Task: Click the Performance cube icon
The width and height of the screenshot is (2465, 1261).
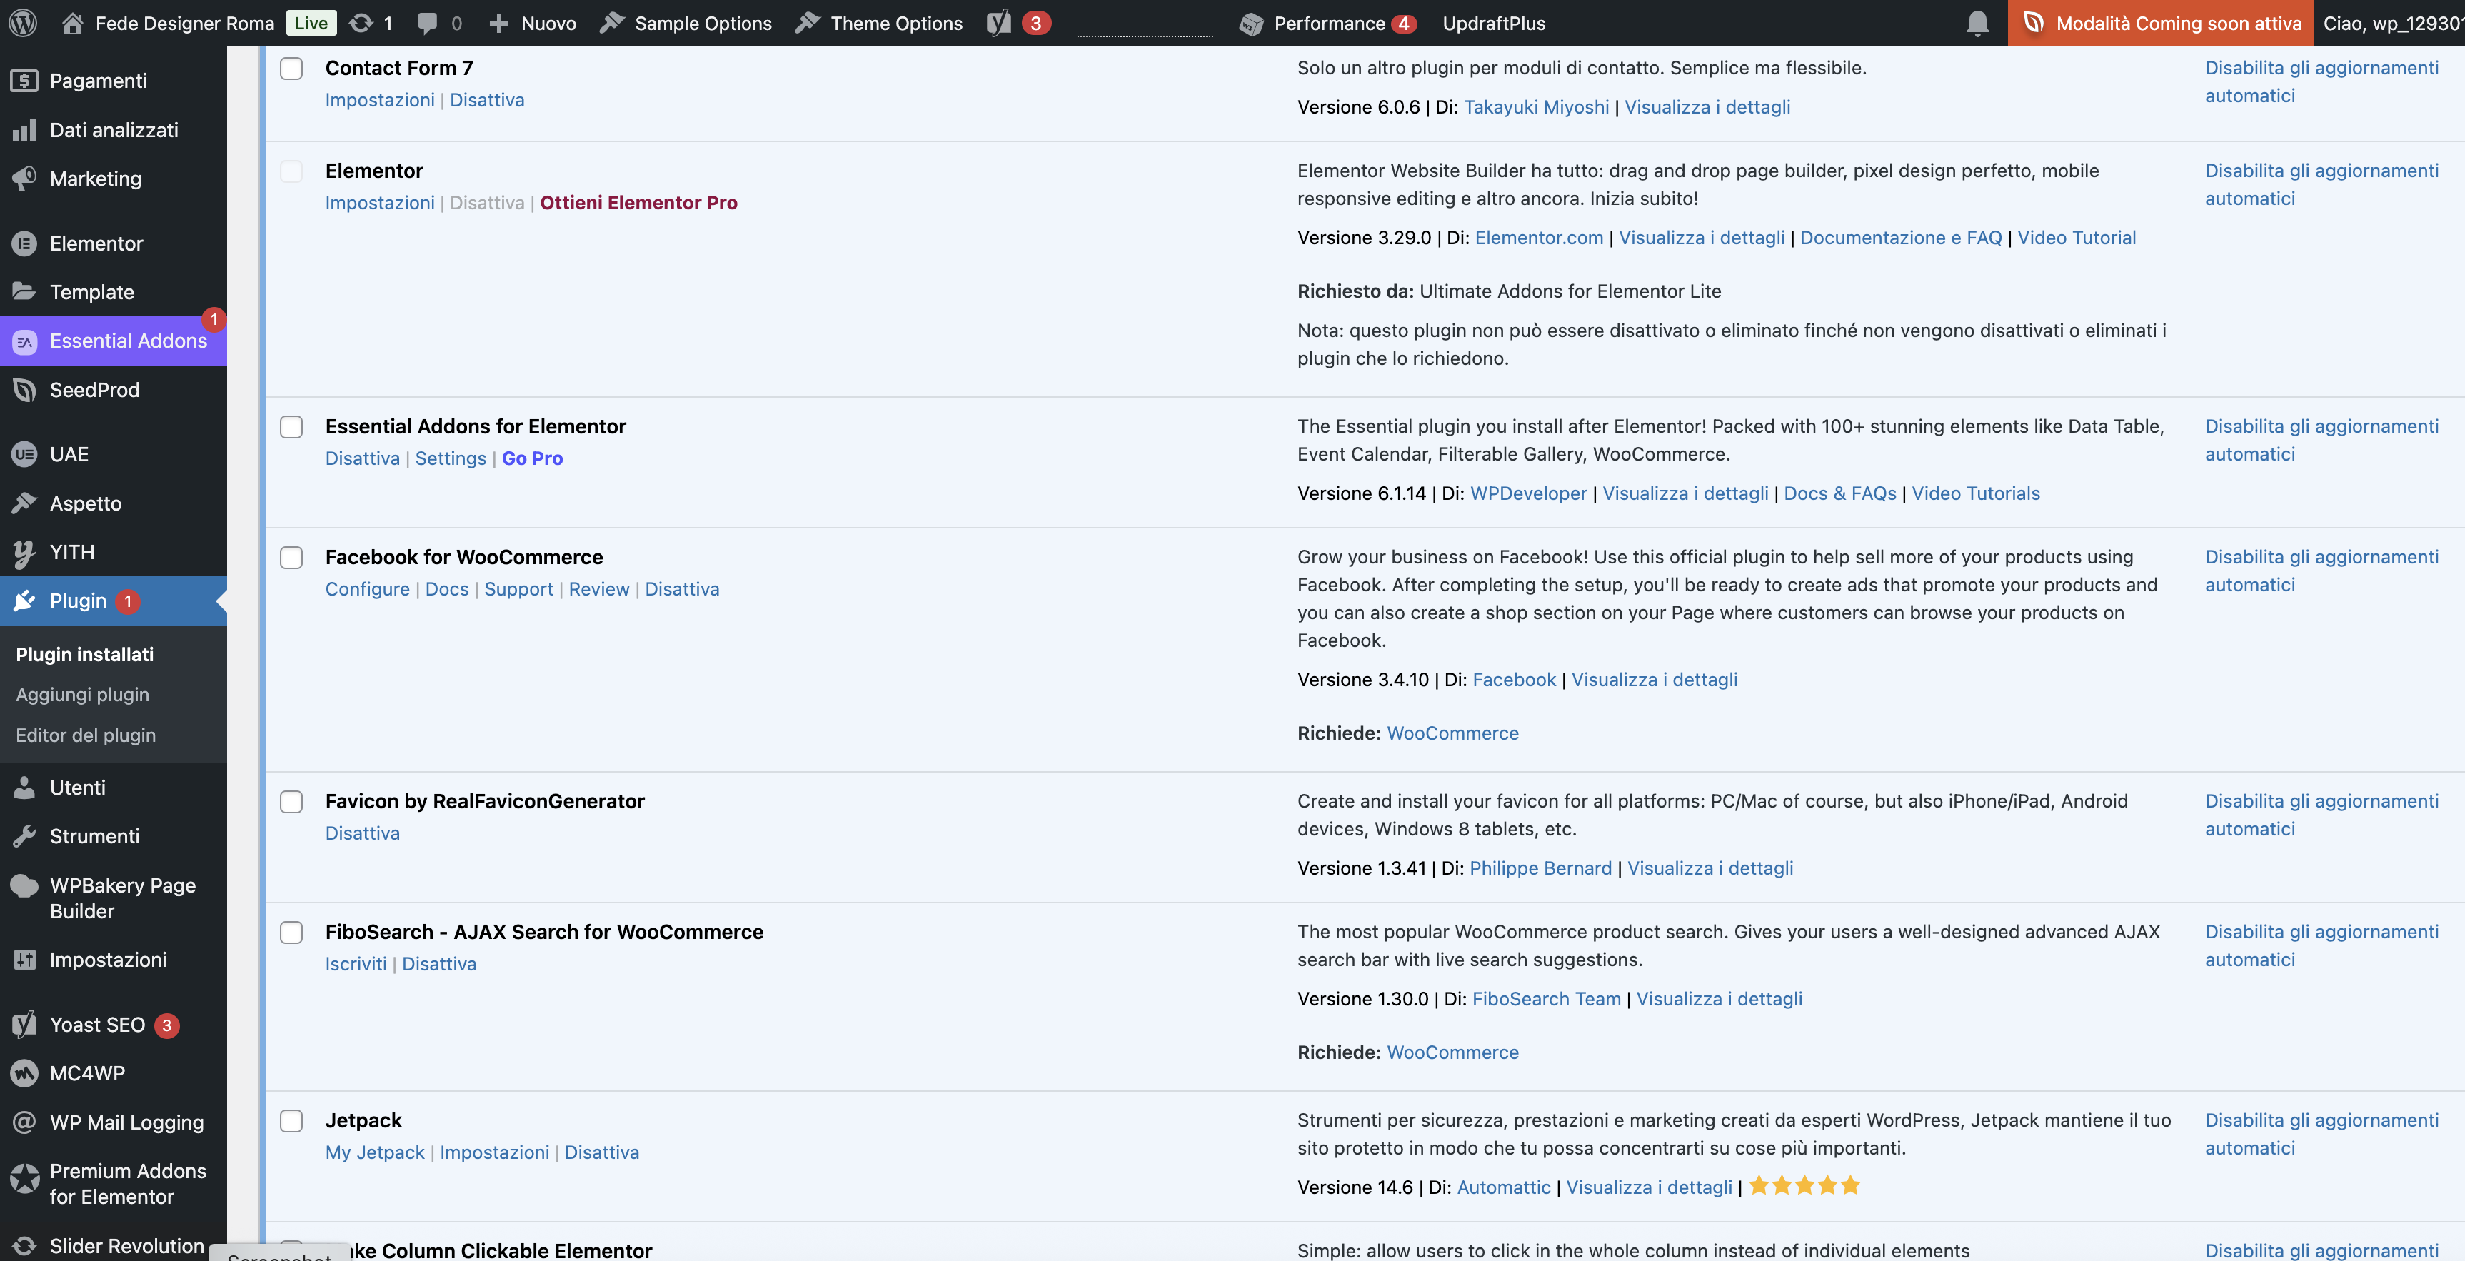Action: (x=1250, y=23)
